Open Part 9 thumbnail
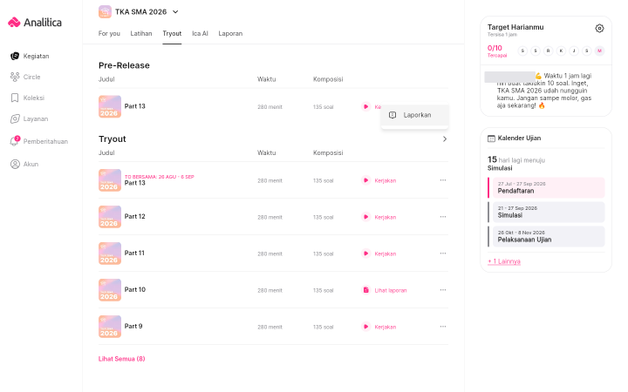The height and width of the screenshot is (392, 628). (x=110, y=327)
